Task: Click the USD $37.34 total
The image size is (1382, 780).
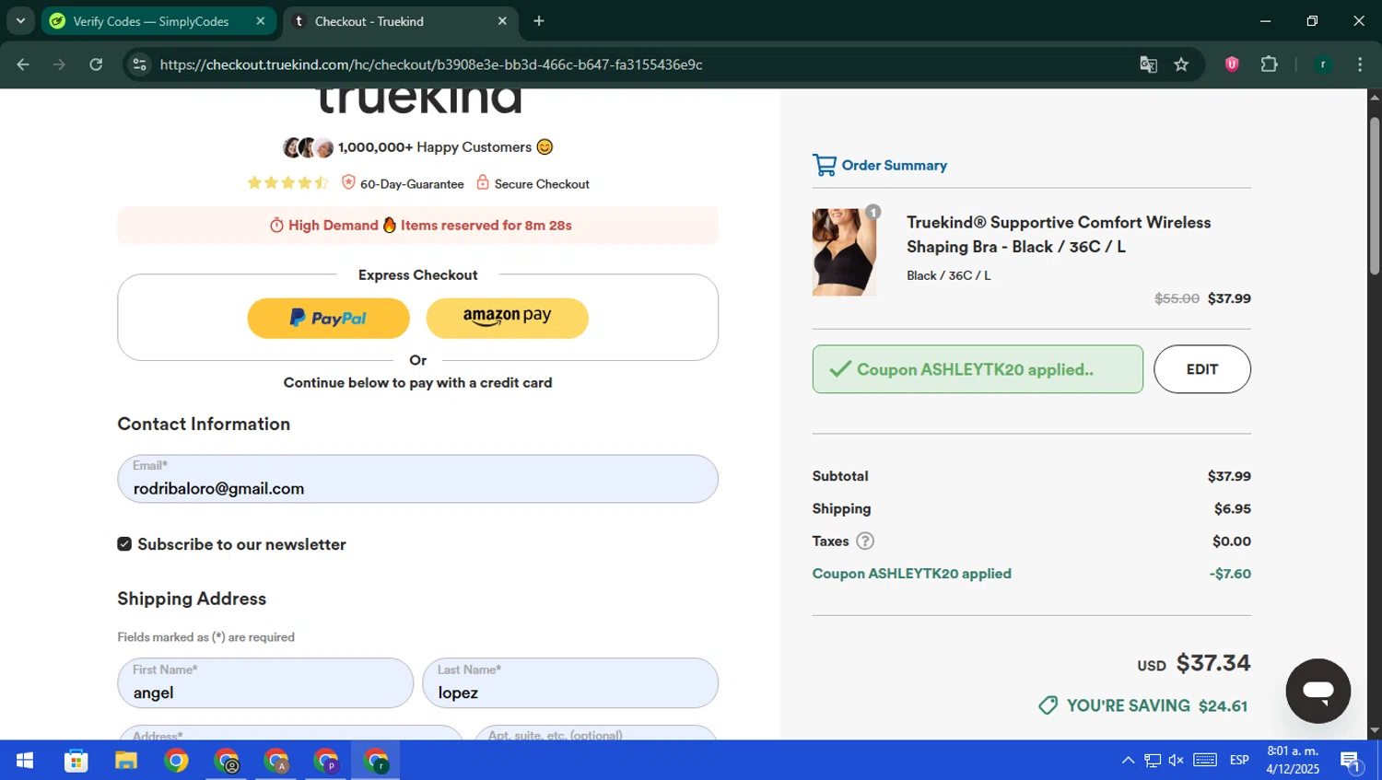Action: click(1193, 663)
